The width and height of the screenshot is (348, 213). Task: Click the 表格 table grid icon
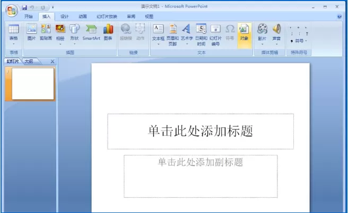(14, 29)
